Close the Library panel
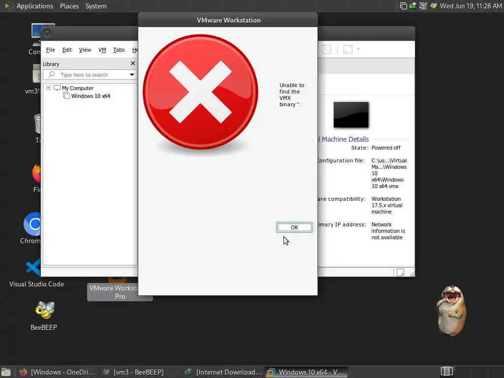This screenshot has height=378, width=504. (133, 63)
